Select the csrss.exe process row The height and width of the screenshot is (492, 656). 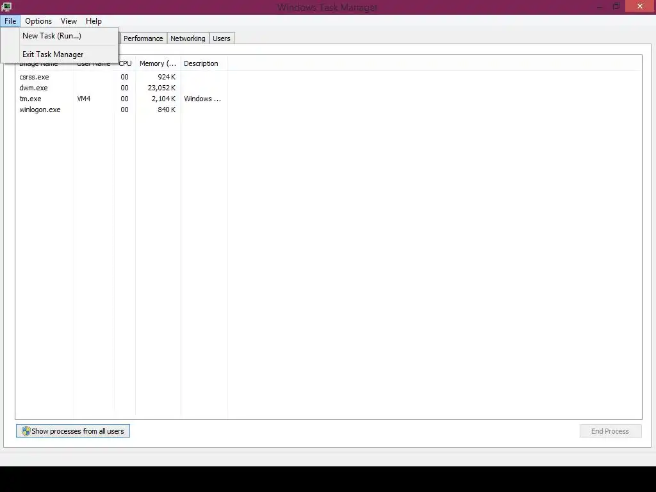(x=121, y=77)
